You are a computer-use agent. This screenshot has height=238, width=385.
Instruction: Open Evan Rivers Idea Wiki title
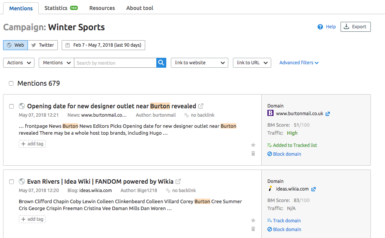point(100,181)
